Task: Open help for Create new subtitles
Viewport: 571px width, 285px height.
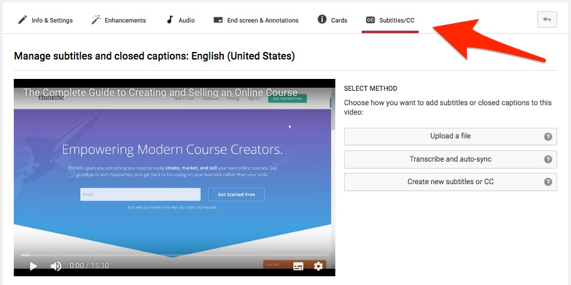Action: 548,182
